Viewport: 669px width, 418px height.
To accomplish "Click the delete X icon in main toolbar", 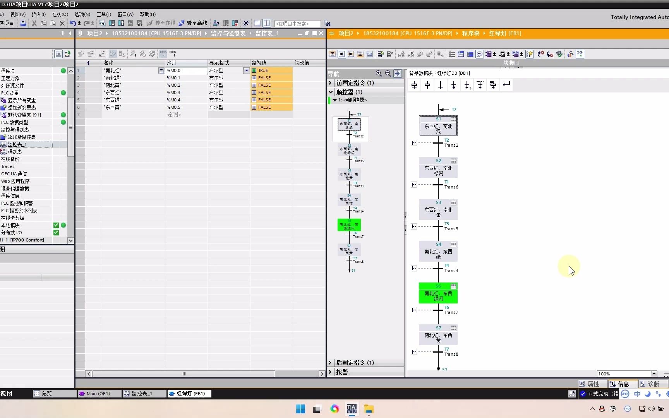I will tap(62, 23).
